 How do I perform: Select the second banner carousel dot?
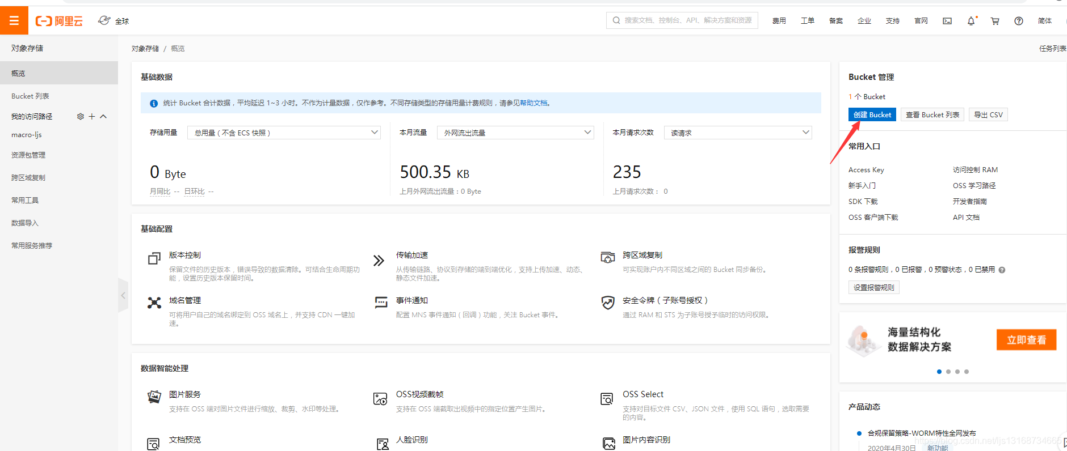(948, 372)
